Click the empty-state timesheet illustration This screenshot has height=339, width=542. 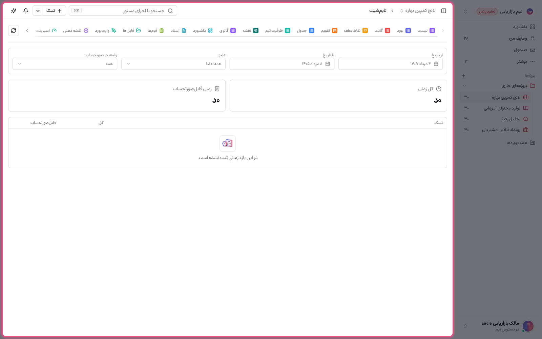tap(228, 143)
